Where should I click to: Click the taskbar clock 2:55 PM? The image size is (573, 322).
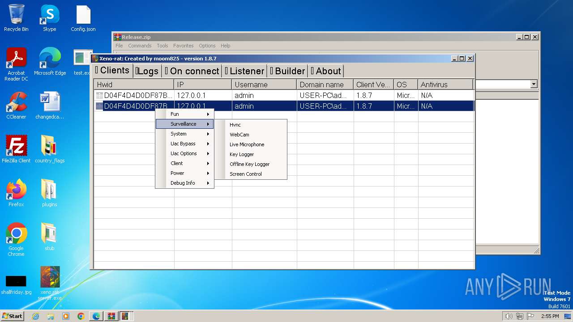click(550, 316)
